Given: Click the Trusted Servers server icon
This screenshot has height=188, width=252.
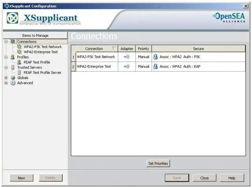Looking at the screenshot, I should pyautogui.click(x=13, y=68).
